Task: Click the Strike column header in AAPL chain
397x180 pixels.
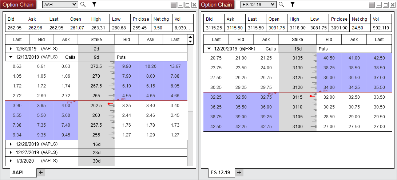Action: 96,40
